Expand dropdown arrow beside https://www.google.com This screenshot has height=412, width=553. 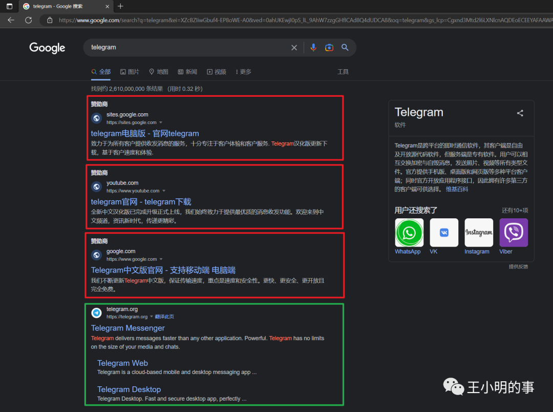coord(161,259)
